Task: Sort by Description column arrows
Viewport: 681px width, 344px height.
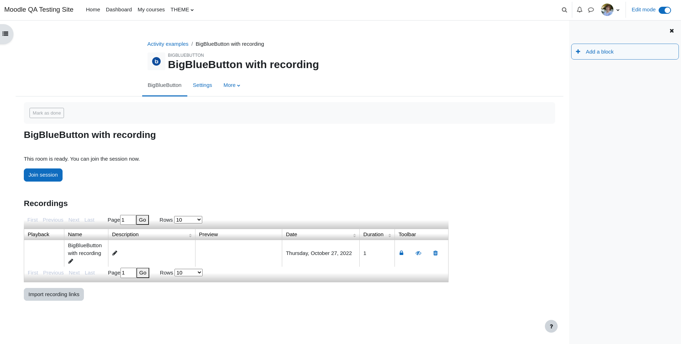Action: (x=190, y=235)
